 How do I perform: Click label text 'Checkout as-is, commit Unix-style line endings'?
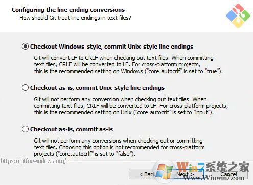click(97, 88)
